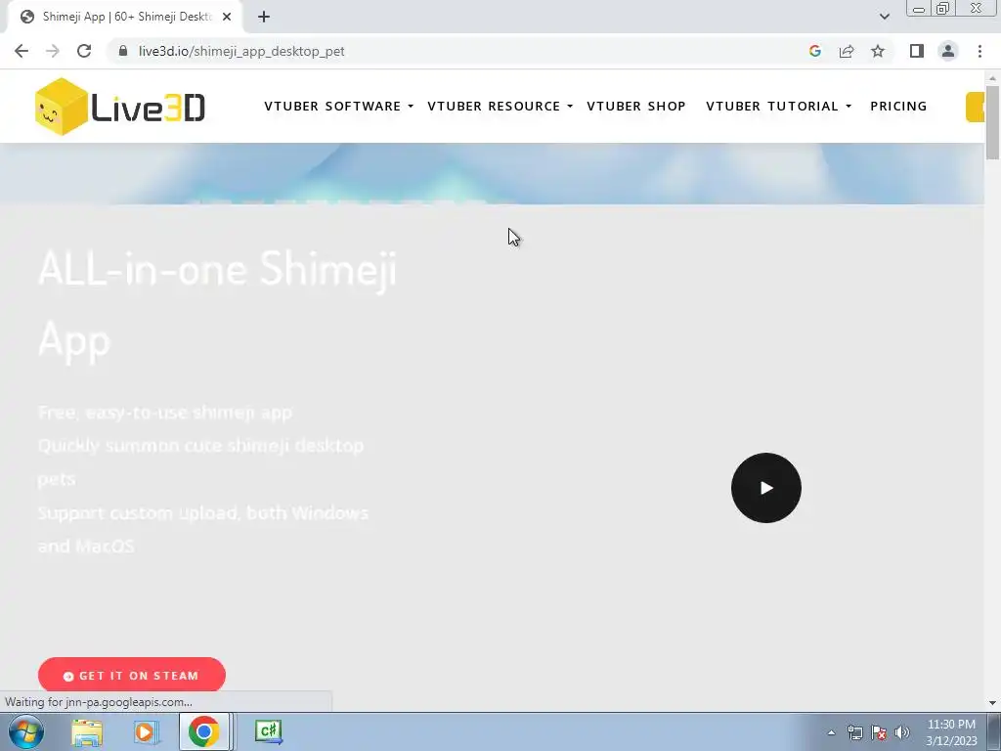Click the Show desktop strip on the taskbar
Image resolution: width=1001 pixels, height=751 pixels.
993,731
